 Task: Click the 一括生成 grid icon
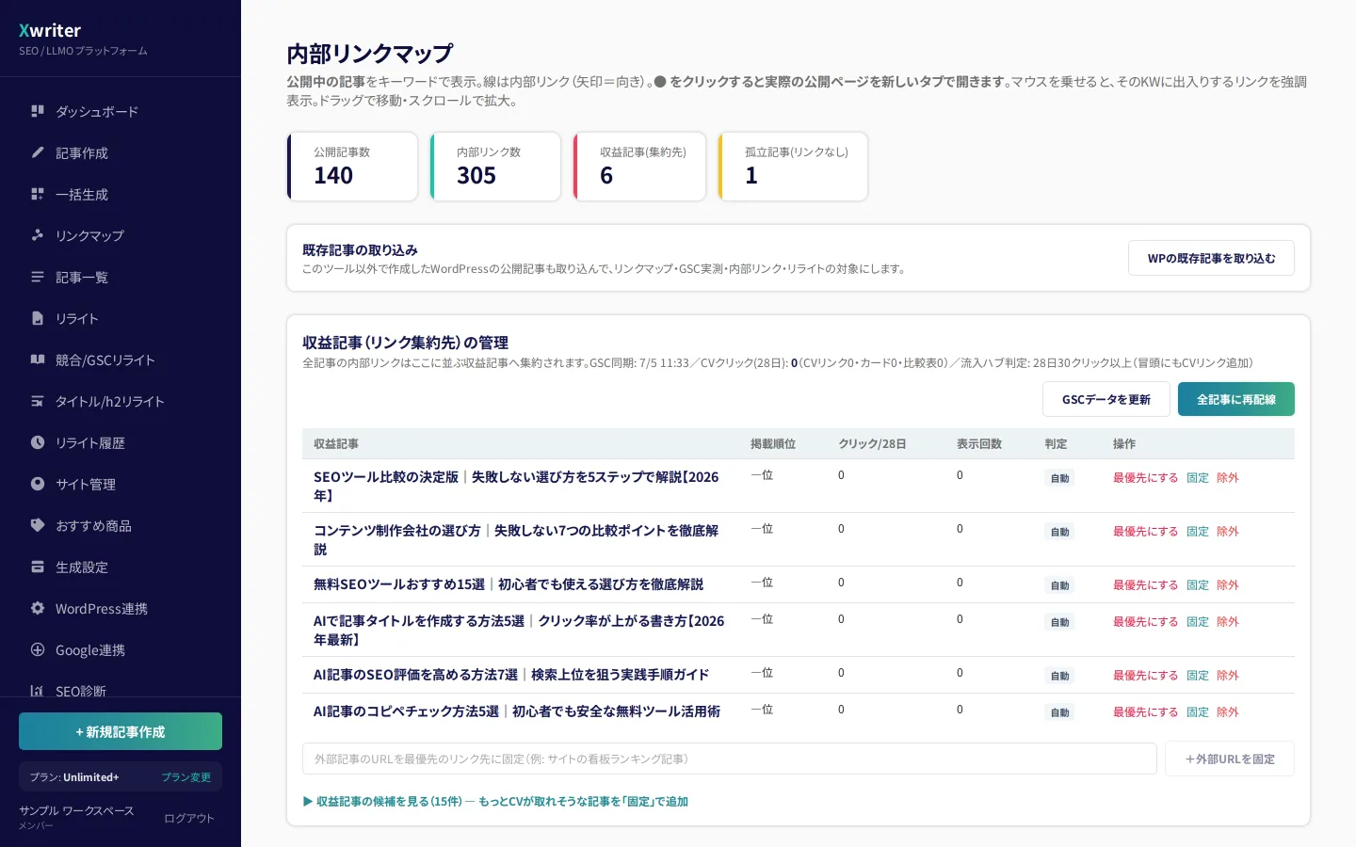pyautogui.click(x=38, y=194)
